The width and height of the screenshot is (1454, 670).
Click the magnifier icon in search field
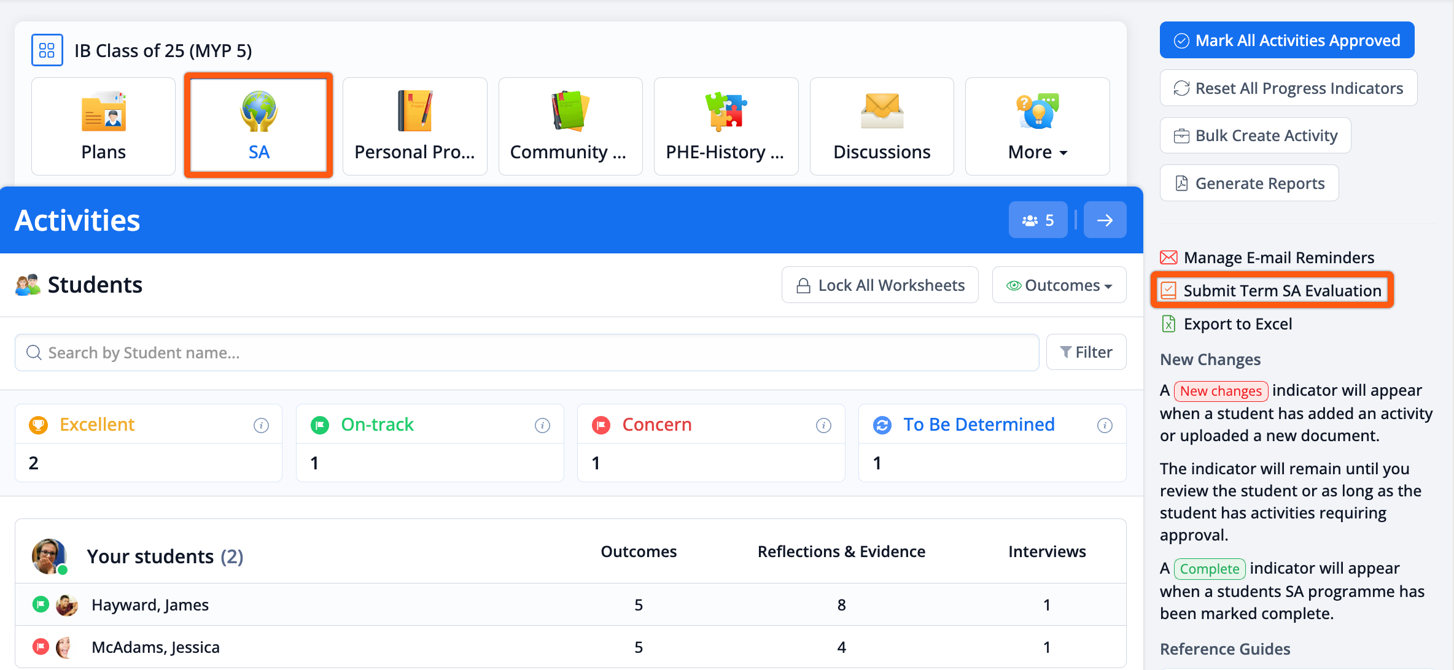click(34, 353)
